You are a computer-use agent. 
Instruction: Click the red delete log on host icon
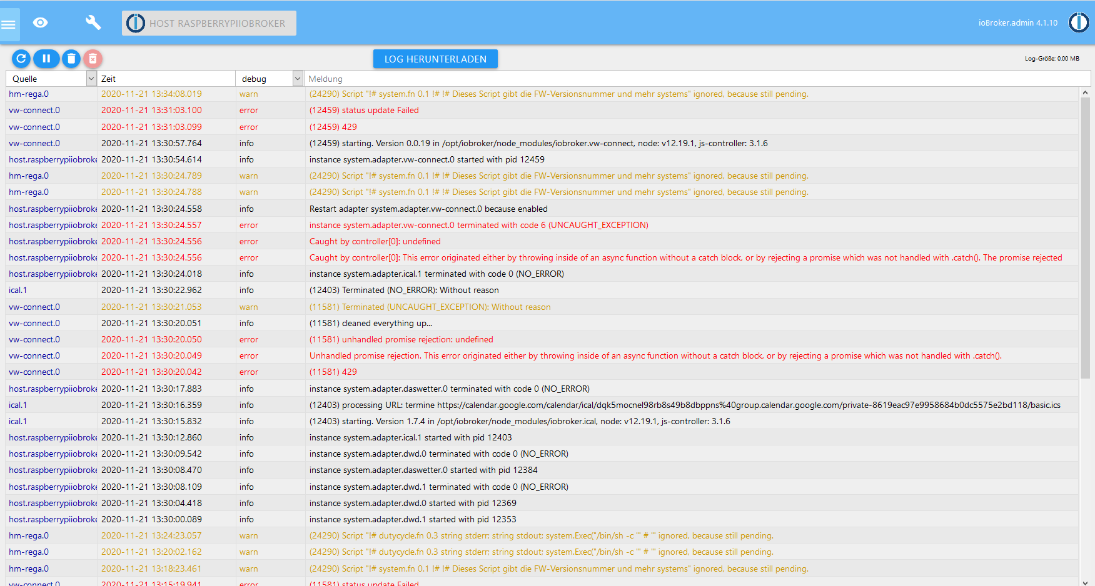pyautogui.click(x=93, y=59)
